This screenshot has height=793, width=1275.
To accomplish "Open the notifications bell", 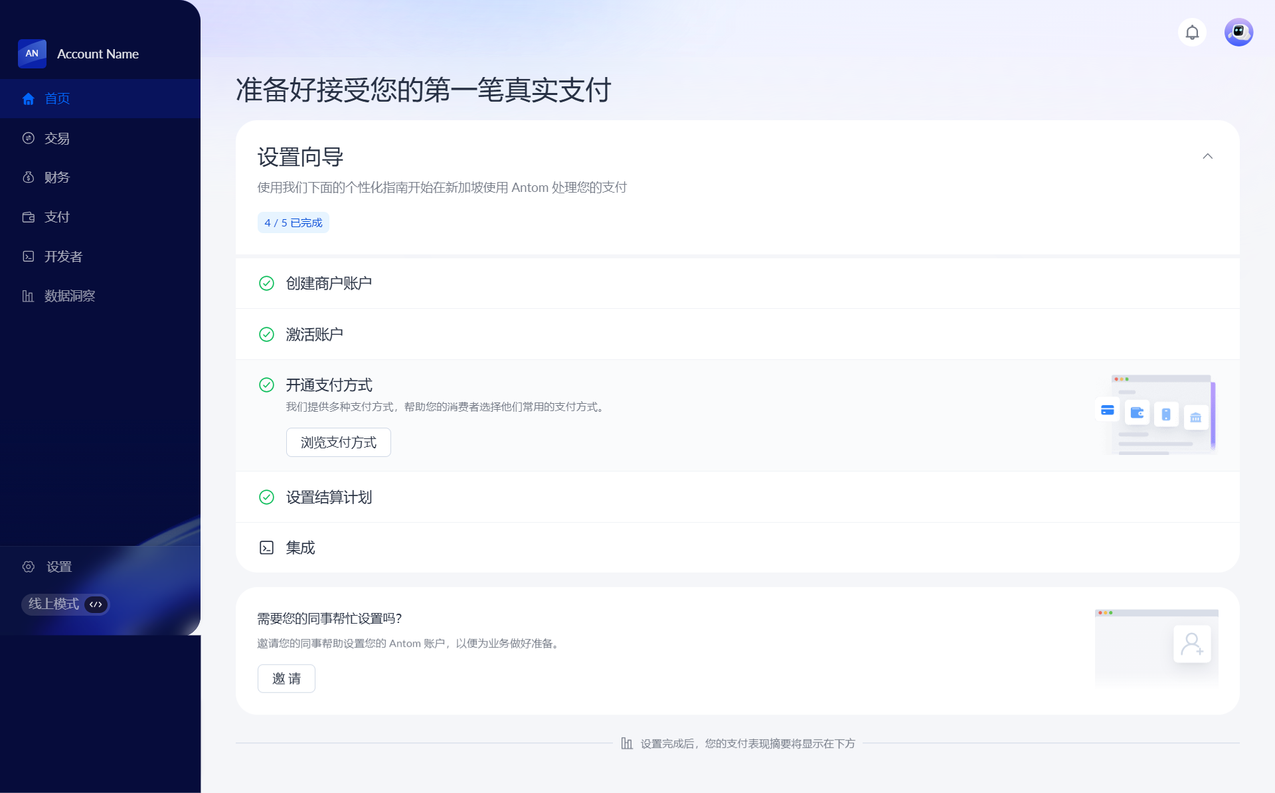I will (1192, 32).
